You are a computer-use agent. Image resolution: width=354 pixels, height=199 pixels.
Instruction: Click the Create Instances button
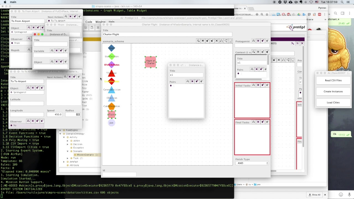pyautogui.click(x=333, y=91)
